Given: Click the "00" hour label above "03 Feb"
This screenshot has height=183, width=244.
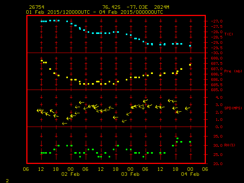Looking at the screenshot, I should 130,169.
